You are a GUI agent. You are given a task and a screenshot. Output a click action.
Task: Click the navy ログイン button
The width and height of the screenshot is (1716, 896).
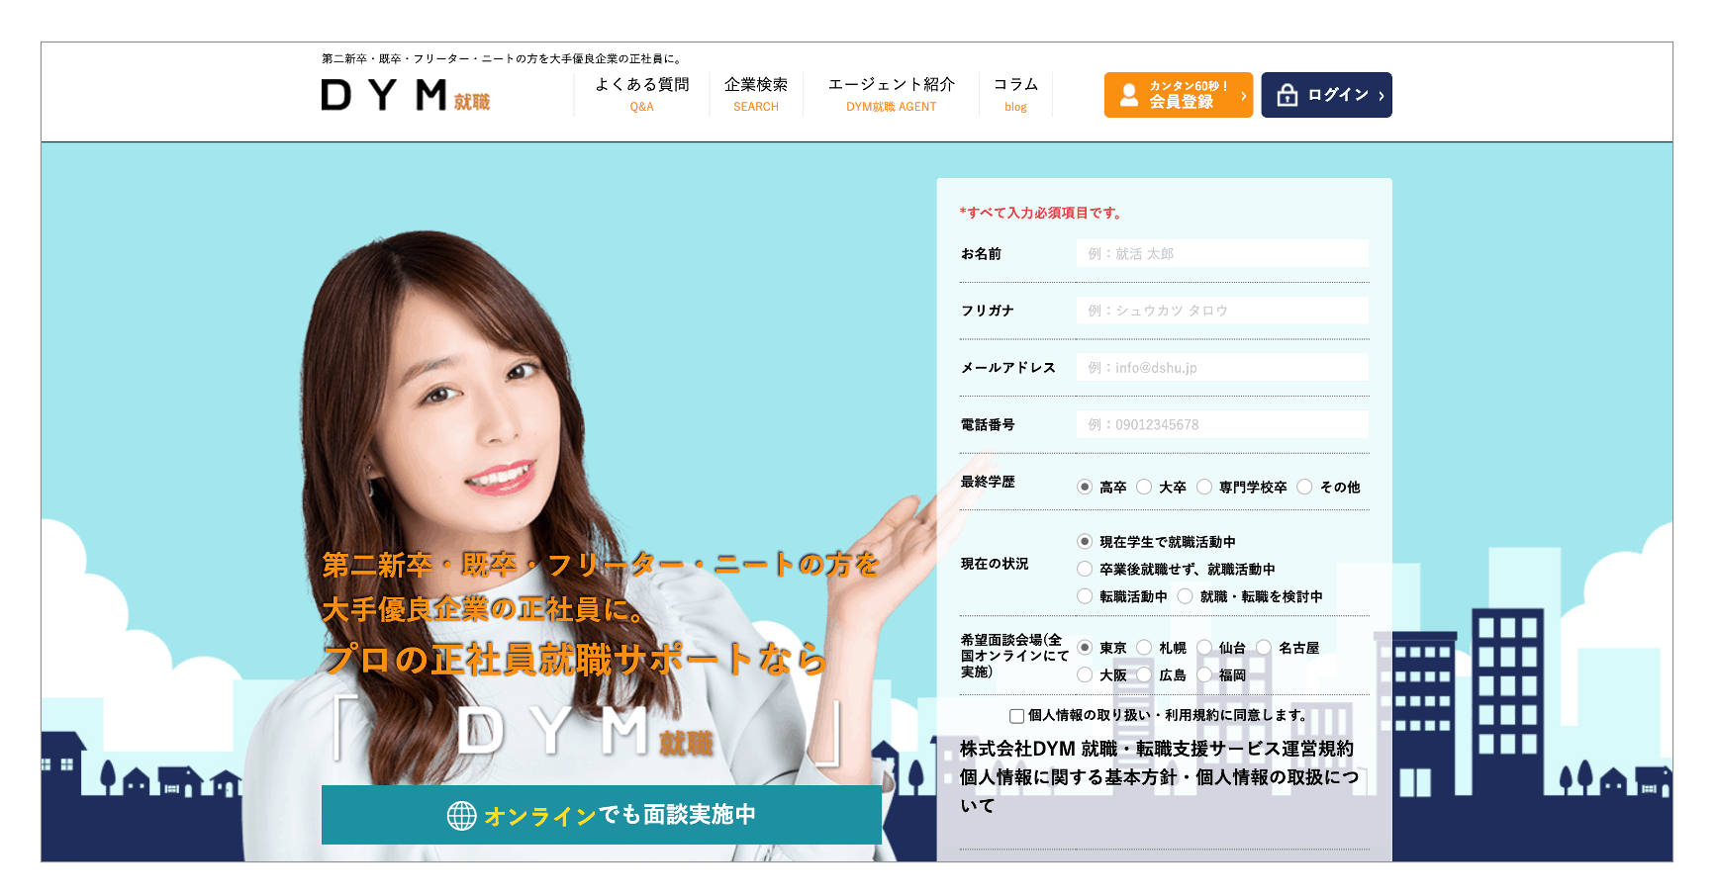[1326, 95]
